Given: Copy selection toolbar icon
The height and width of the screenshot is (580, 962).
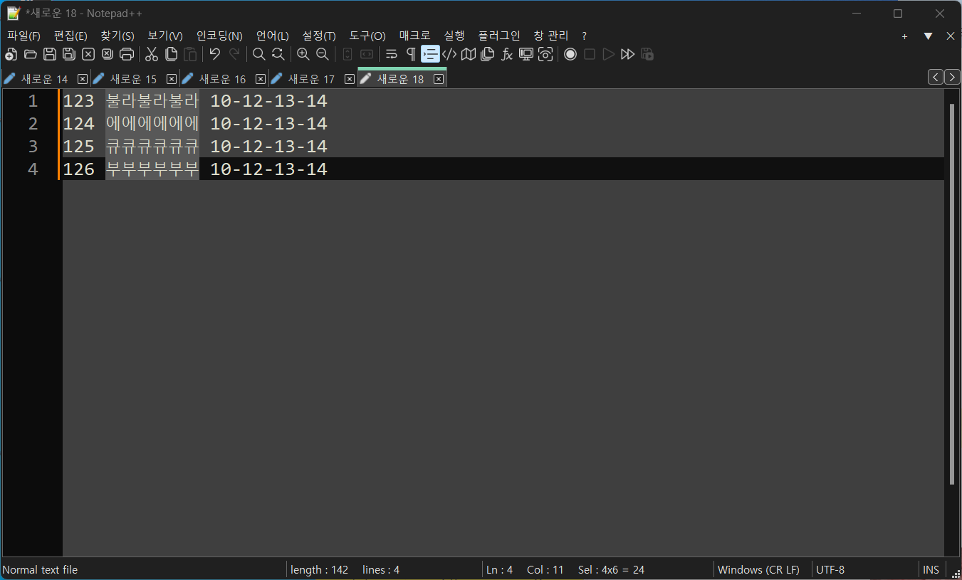Looking at the screenshot, I should (171, 54).
